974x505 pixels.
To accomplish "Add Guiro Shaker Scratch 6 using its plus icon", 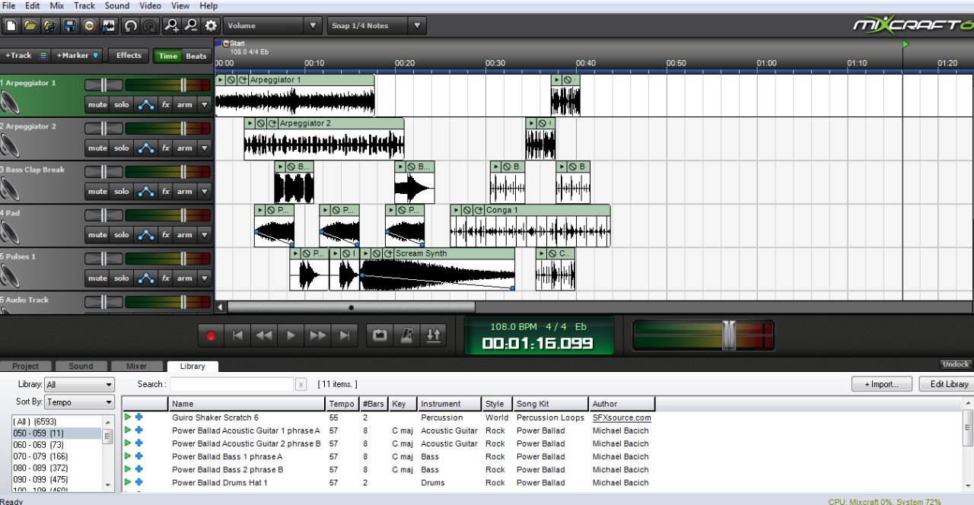I will [138, 418].
